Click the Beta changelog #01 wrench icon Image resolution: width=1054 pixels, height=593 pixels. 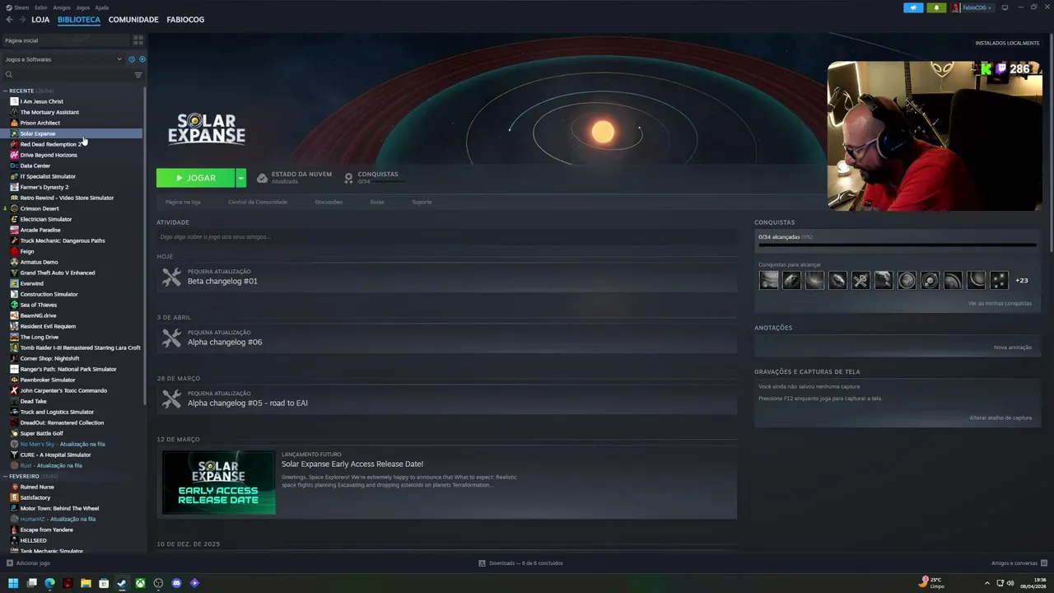pyautogui.click(x=171, y=278)
